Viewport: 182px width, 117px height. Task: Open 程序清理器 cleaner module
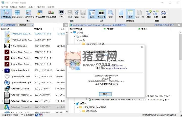click(40, 14)
